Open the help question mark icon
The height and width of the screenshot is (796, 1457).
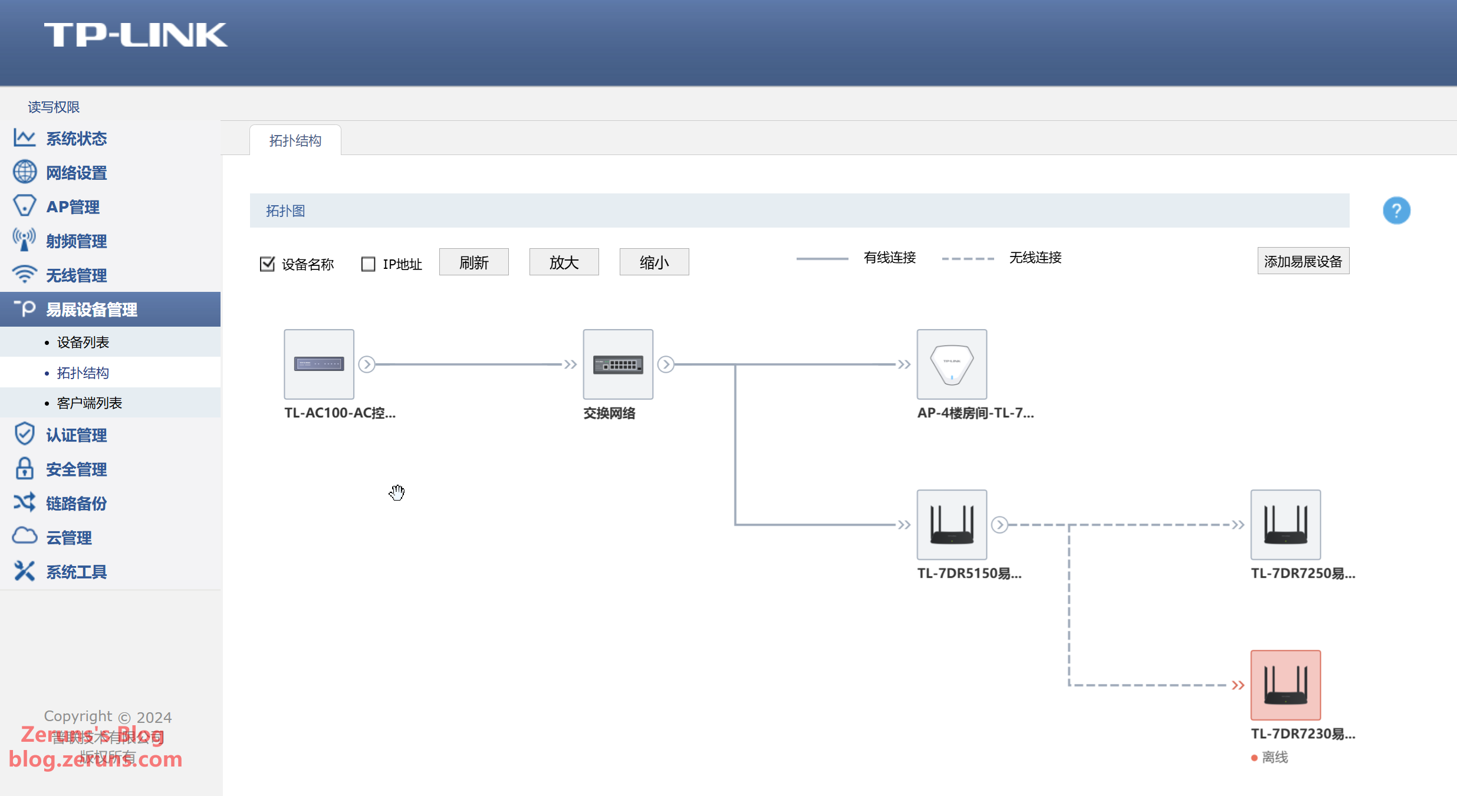(1396, 210)
